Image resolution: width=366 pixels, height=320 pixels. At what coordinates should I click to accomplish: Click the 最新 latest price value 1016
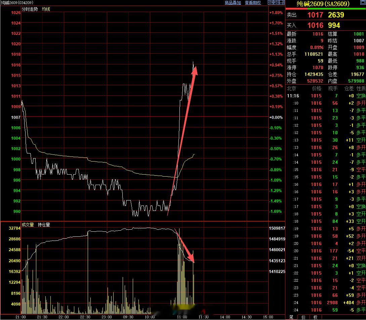tap(318, 34)
